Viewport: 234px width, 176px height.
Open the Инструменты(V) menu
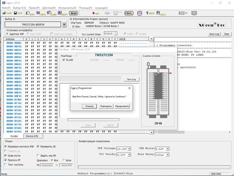(67, 8)
